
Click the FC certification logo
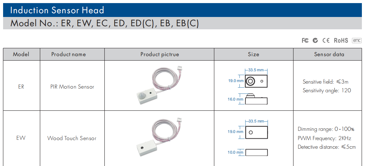(x=305, y=40)
